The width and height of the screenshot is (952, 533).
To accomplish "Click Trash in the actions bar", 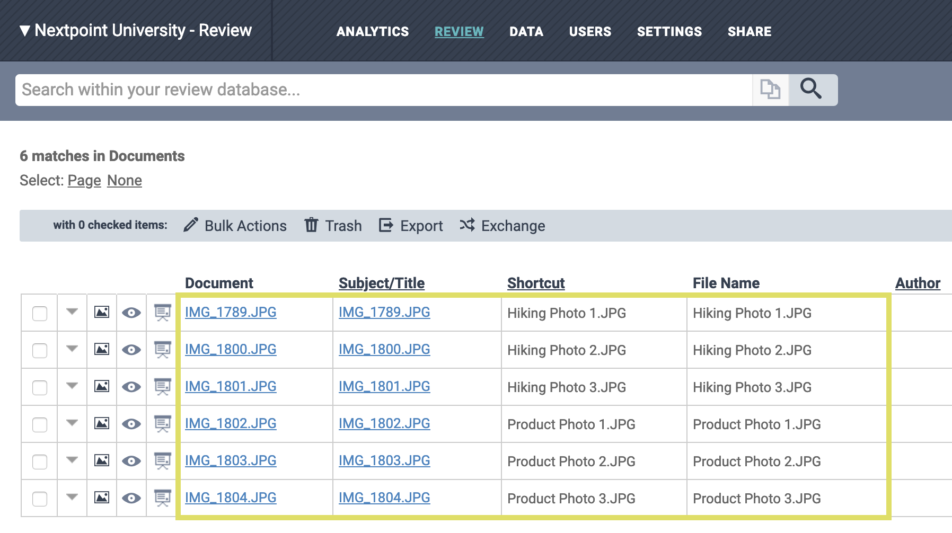I will pyautogui.click(x=333, y=226).
